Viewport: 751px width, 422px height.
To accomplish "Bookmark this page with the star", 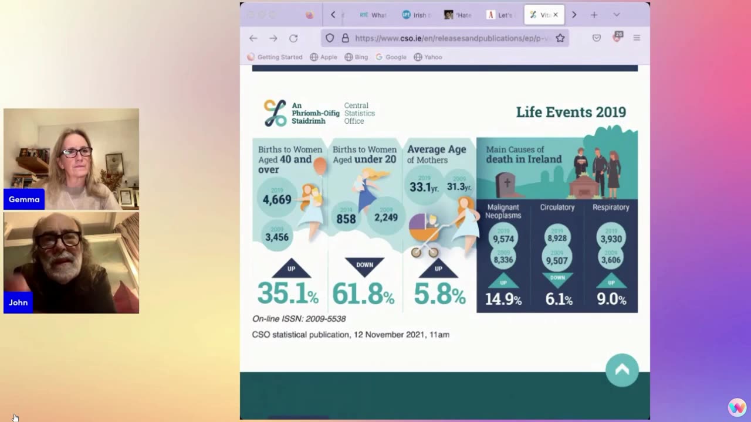I will click(x=560, y=38).
